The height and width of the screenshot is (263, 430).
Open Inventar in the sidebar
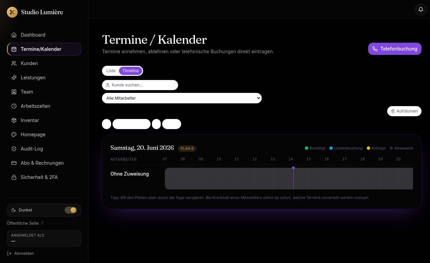tap(44, 120)
